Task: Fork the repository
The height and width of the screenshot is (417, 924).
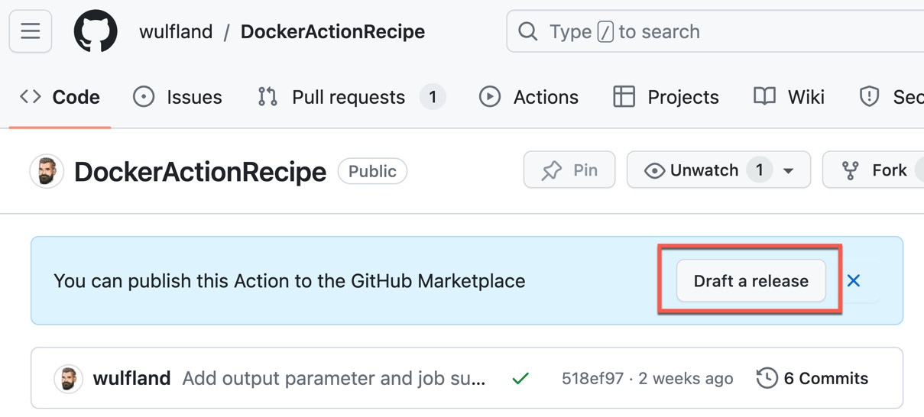Action: [875, 170]
